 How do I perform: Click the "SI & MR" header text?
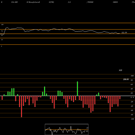(x=14, y=2)
